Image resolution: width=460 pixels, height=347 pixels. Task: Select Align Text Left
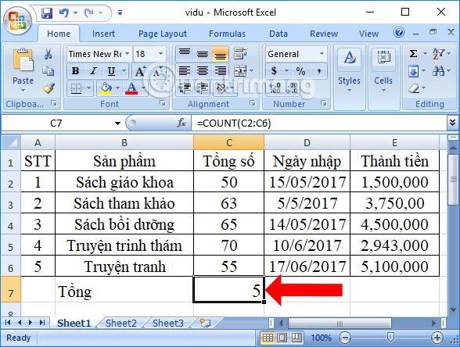point(185,70)
